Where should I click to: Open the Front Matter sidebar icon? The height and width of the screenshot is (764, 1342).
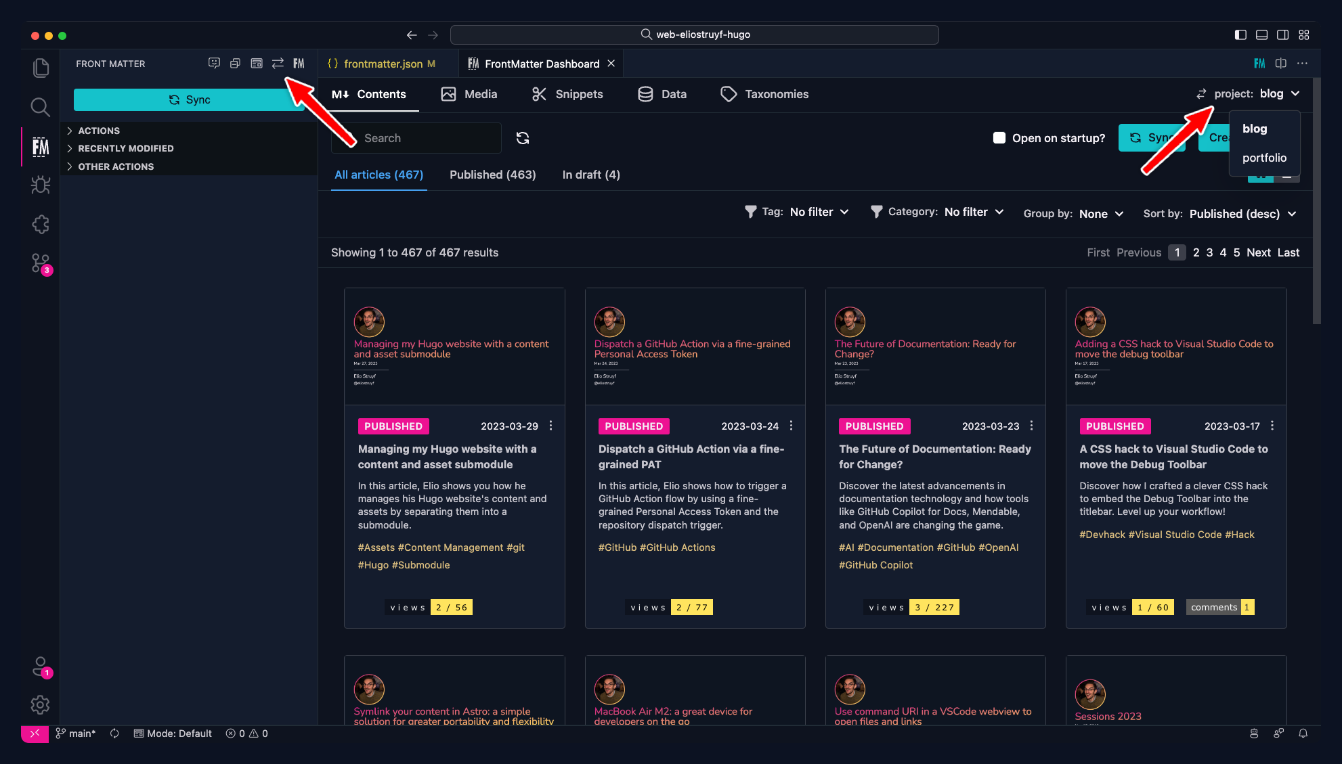(x=41, y=147)
